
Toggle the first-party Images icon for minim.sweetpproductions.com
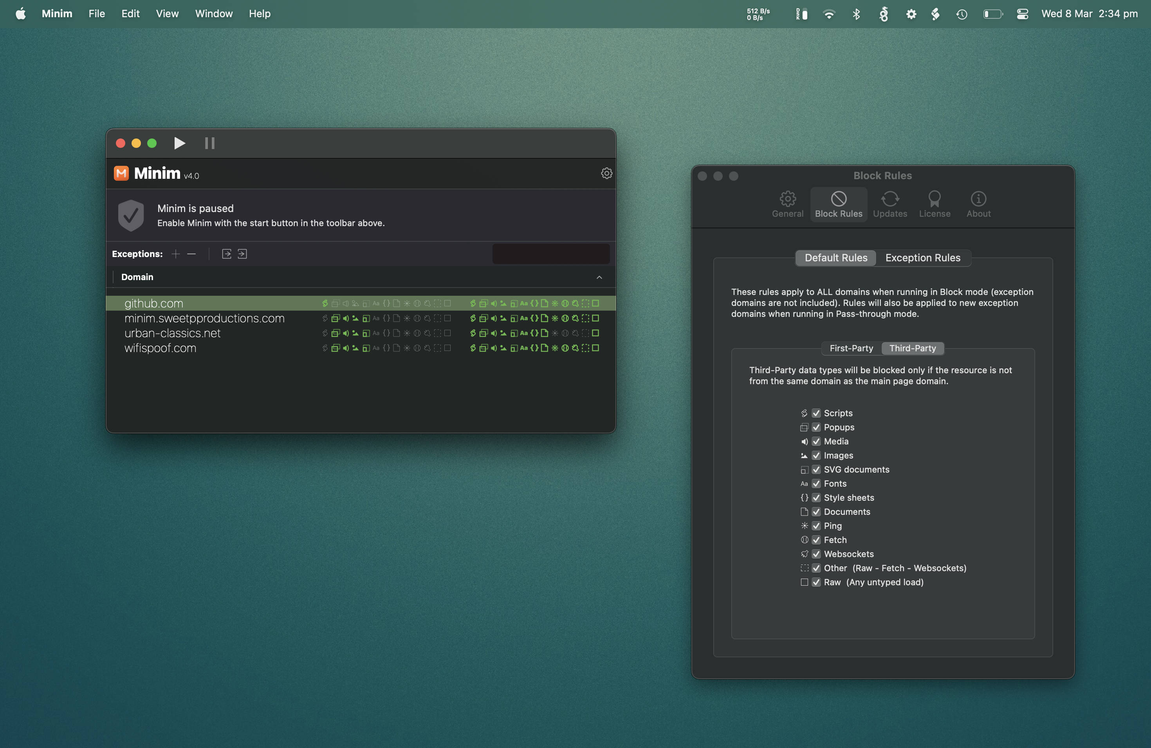click(x=355, y=318)
